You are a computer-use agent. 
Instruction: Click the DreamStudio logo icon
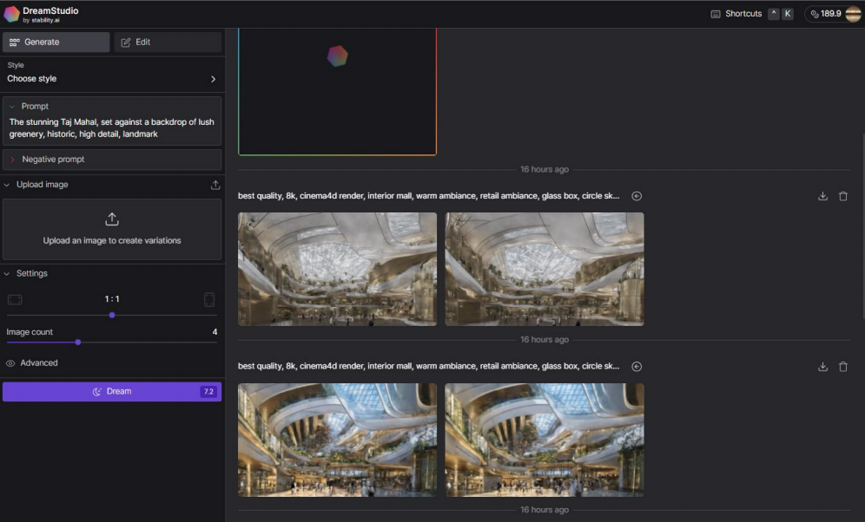point(11,14)
